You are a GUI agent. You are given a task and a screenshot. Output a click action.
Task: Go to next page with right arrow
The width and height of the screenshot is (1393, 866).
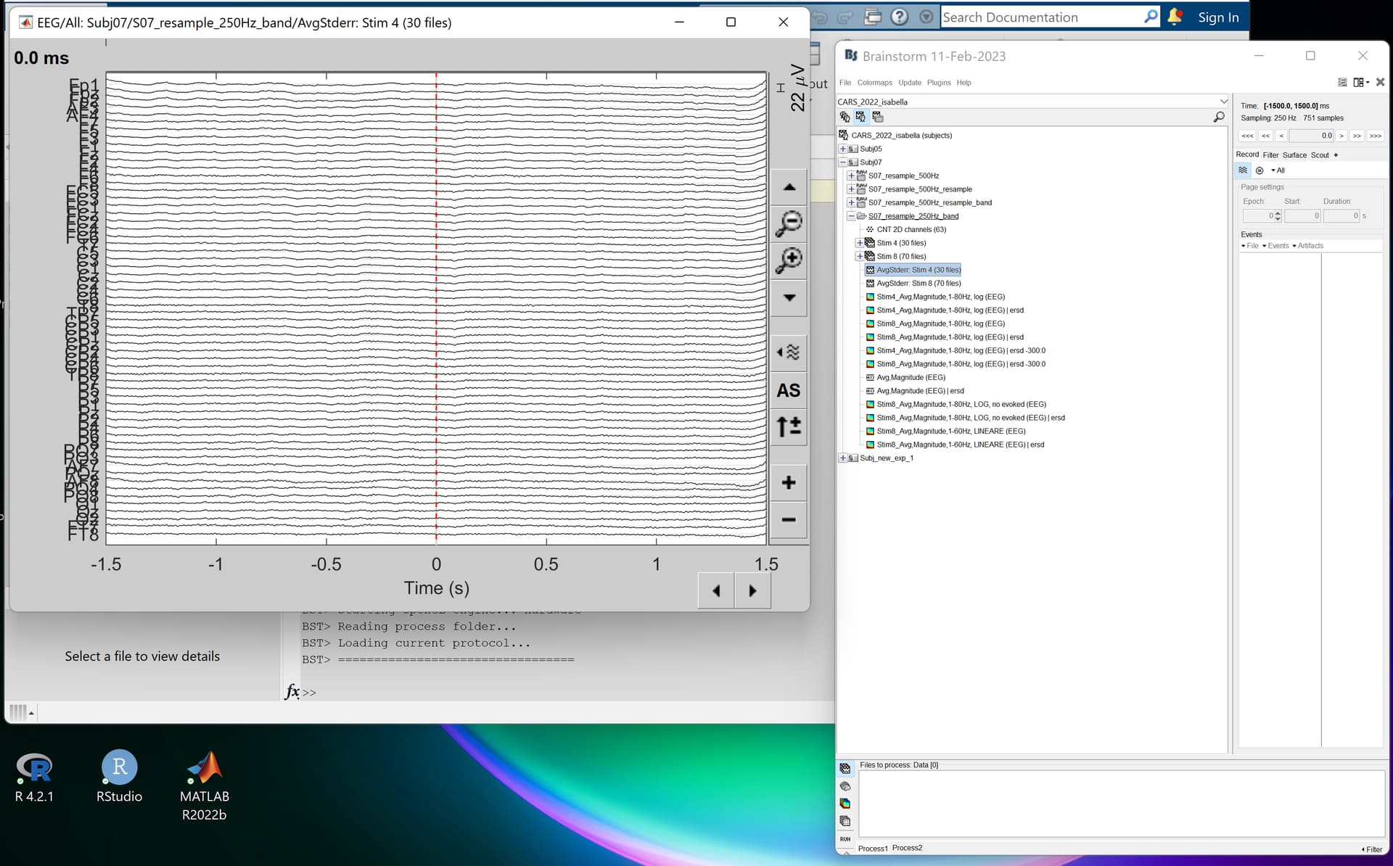752,590
